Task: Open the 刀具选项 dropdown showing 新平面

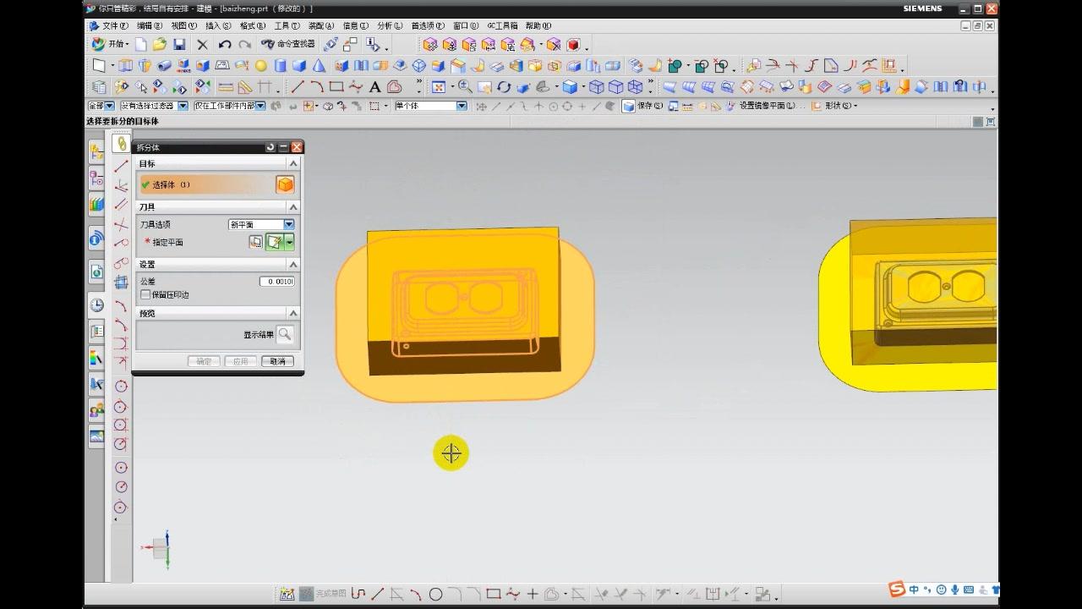Action: (287, 223)
